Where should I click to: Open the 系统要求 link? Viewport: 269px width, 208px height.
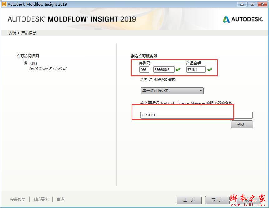[41, 199]
